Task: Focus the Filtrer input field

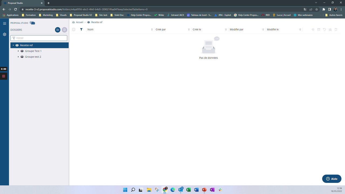Action: [x=39, y=38]
